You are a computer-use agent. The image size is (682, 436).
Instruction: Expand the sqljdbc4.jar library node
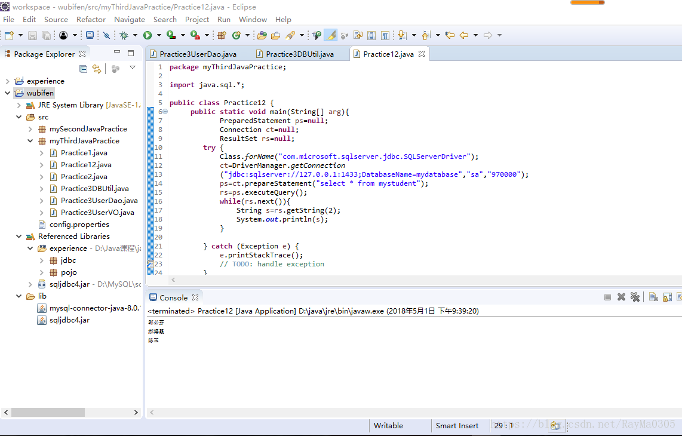click(30, 284)
